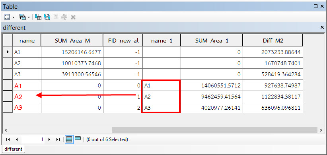Click the SUM_Area_1 cell 4020977.26141

click(212, 108)
